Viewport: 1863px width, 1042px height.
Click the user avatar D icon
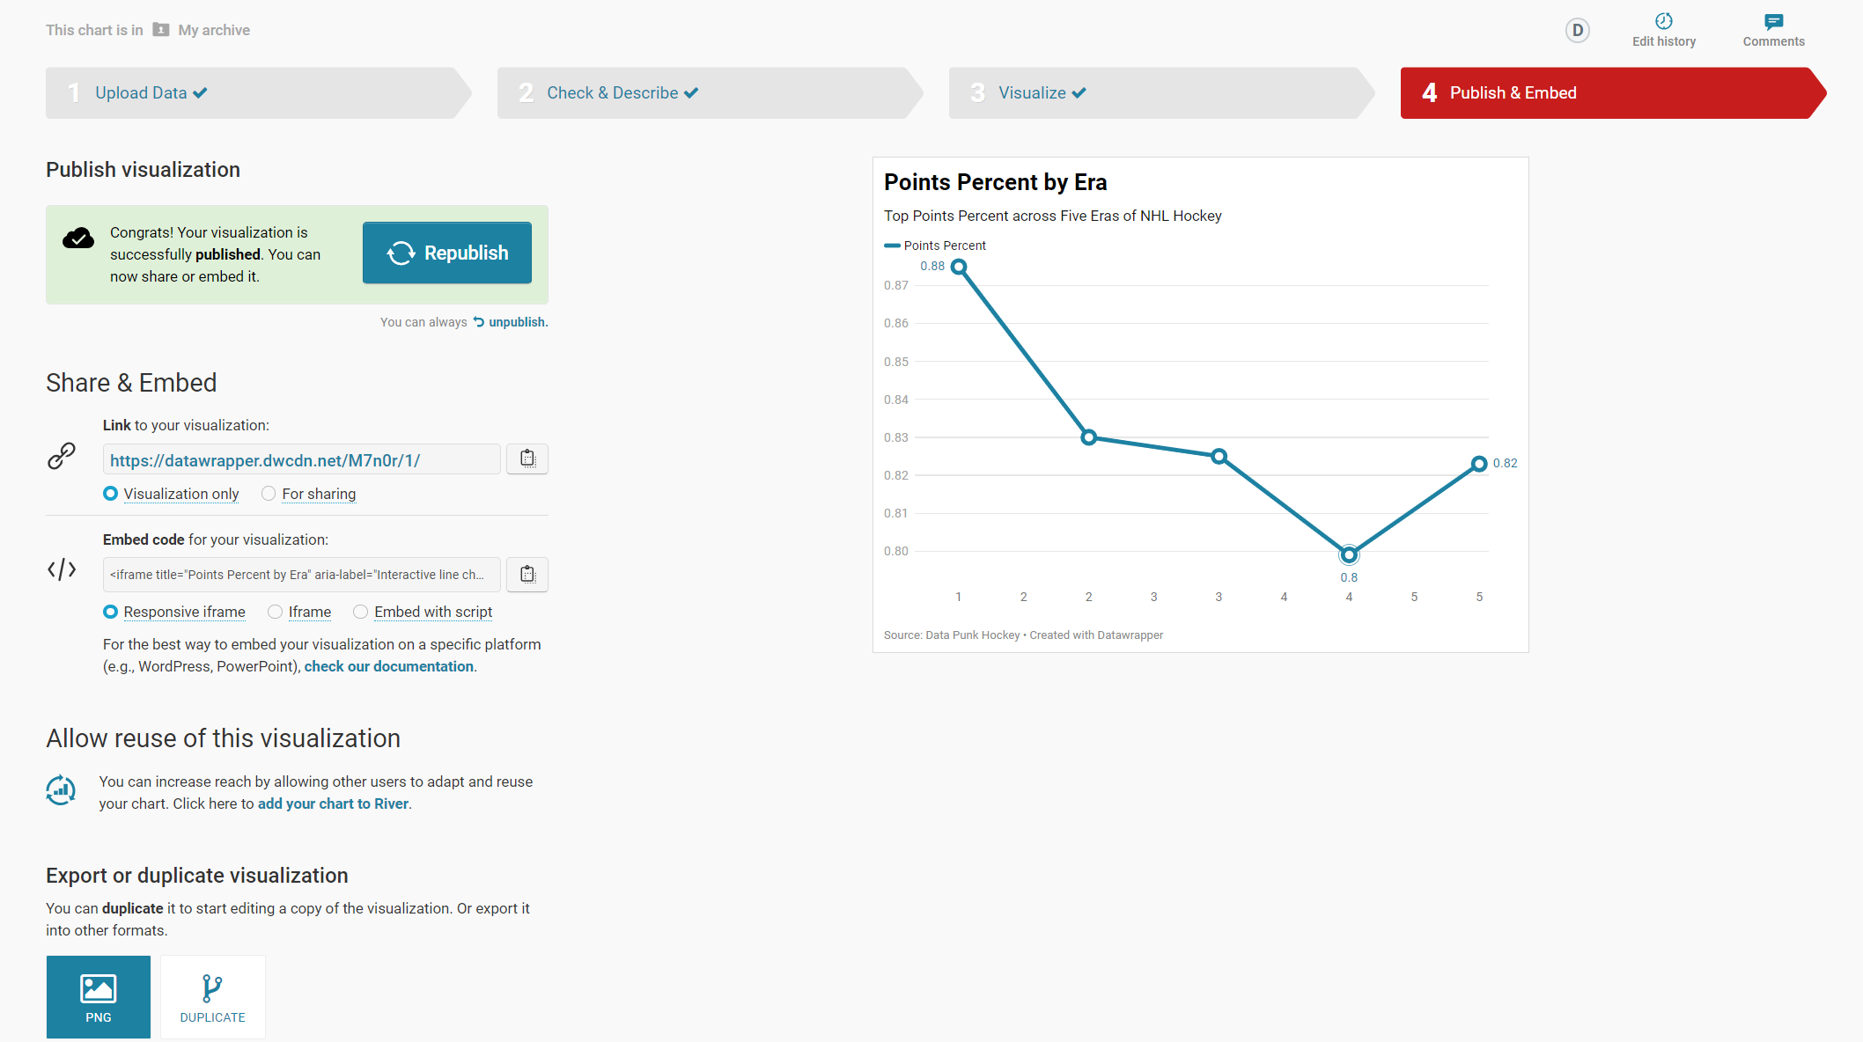pyautogui.click(x=1577, y=31)
